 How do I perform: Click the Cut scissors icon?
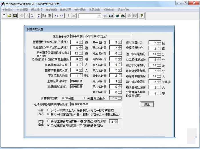pos(39,16)
